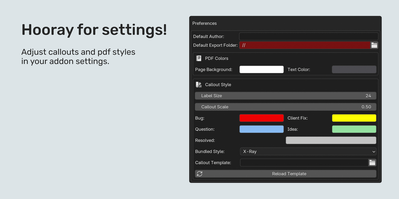Image resolution: width=399 pixels, height=199 pixels.
Task: Click the Callout Scale slider field
Action: 286,107
